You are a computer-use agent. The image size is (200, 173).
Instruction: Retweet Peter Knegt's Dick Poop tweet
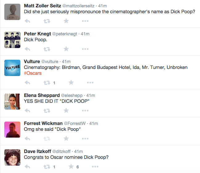[x=47, y=49]
